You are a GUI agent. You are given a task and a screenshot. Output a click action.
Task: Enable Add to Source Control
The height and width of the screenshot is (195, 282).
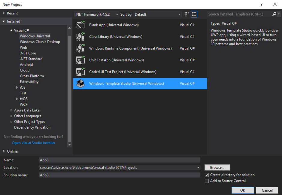tap(207, 181)
